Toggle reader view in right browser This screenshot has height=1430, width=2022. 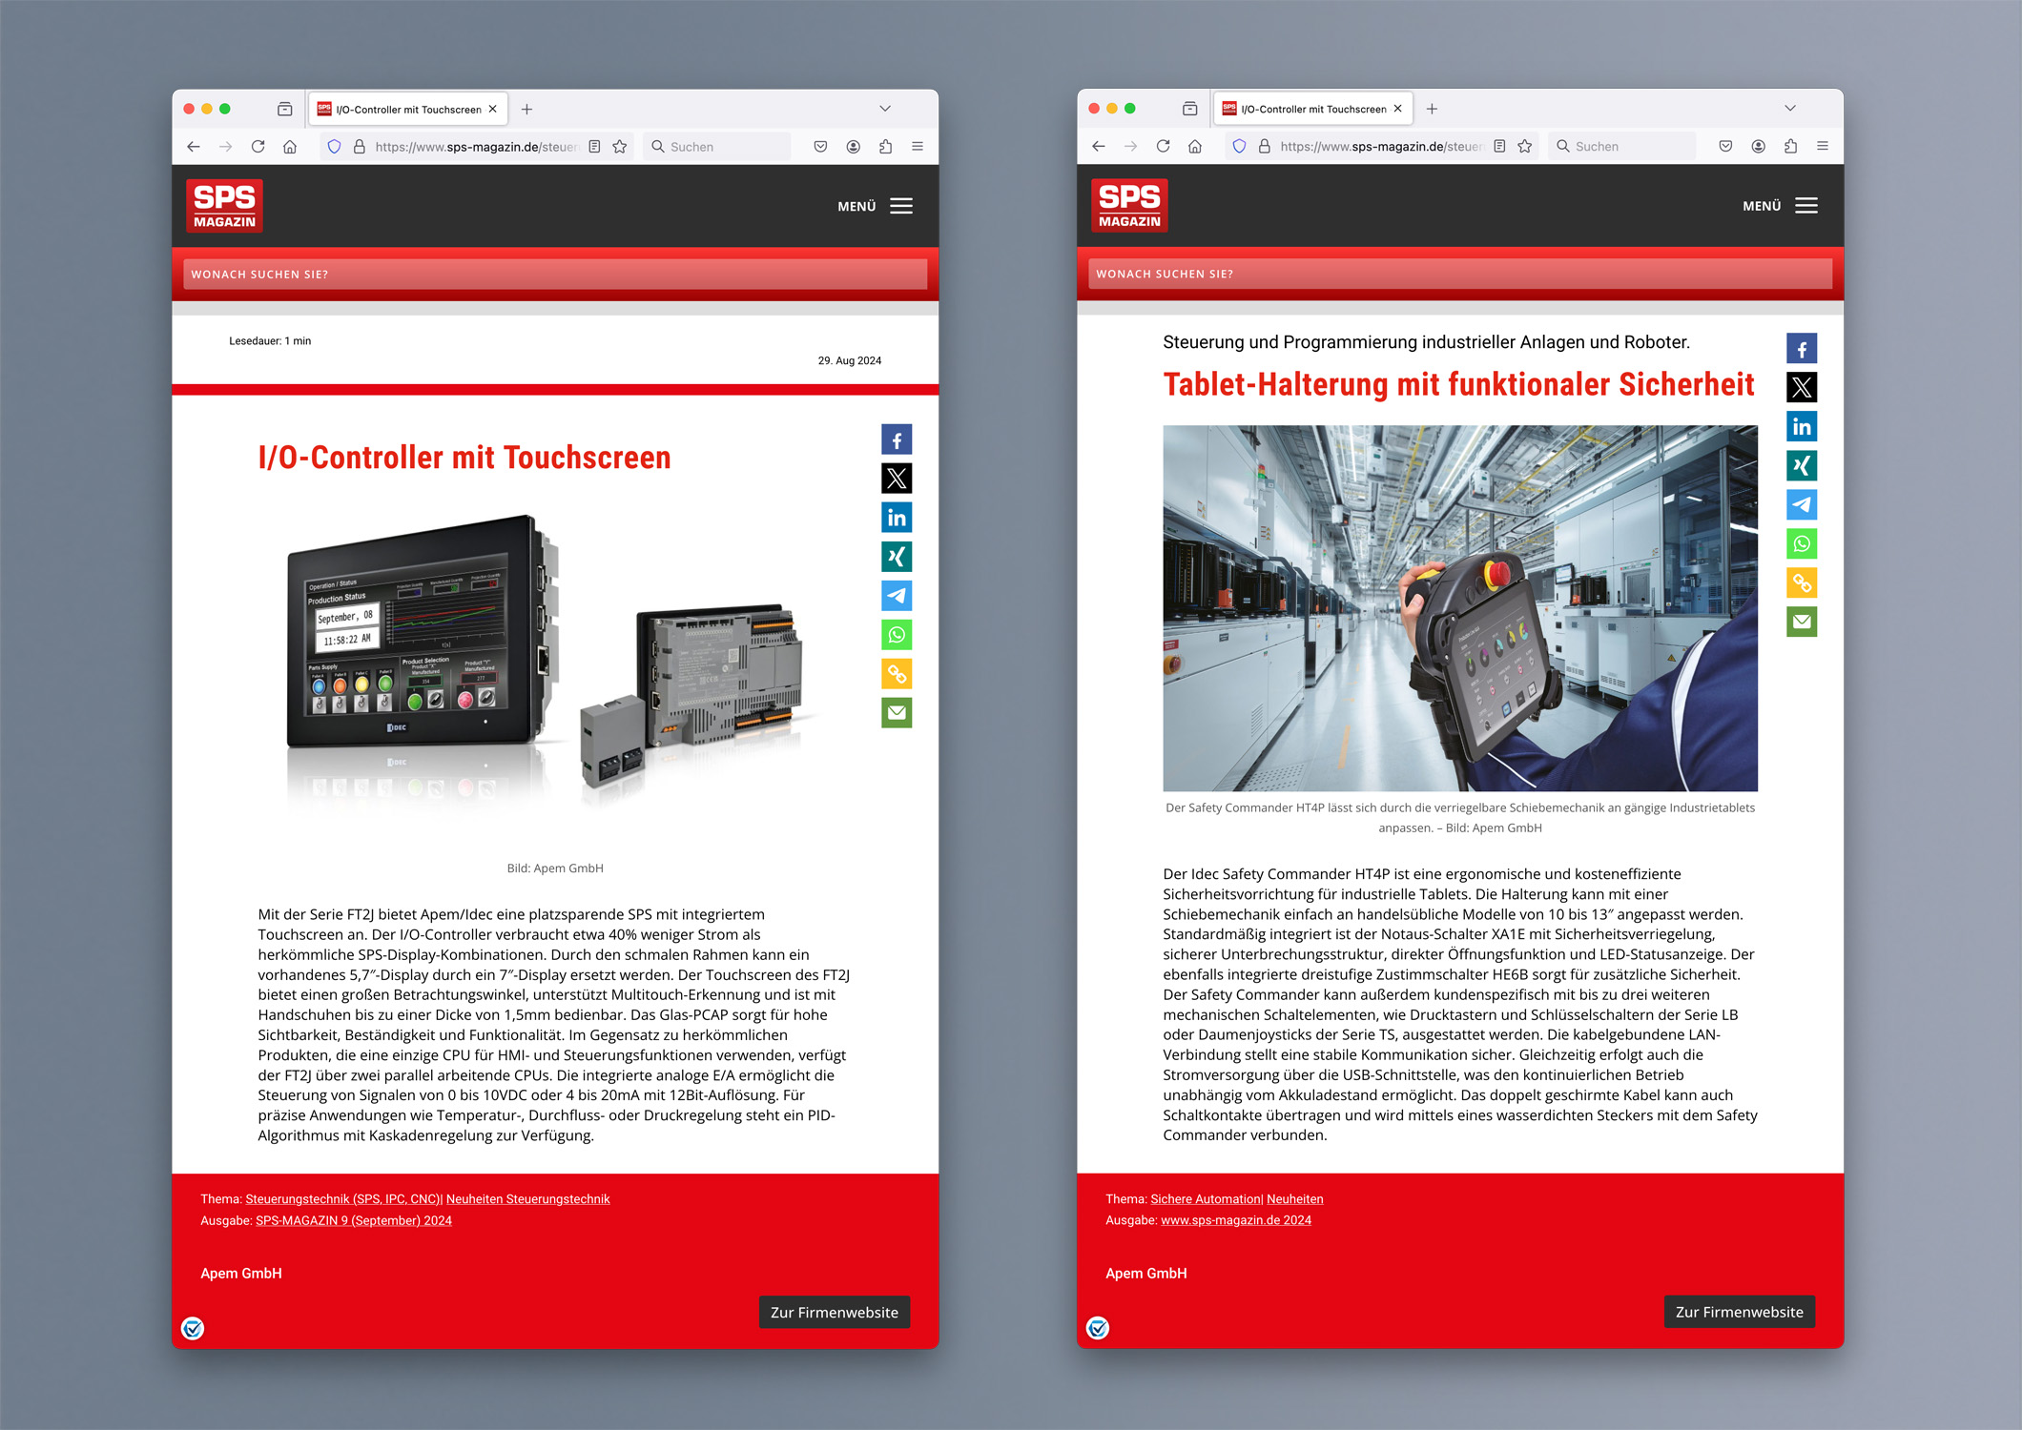tap(1499, 146)
